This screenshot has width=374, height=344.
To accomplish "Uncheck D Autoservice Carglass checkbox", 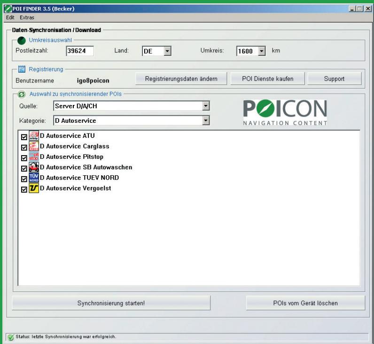I will pyautogui.click(x=24, y=148).
